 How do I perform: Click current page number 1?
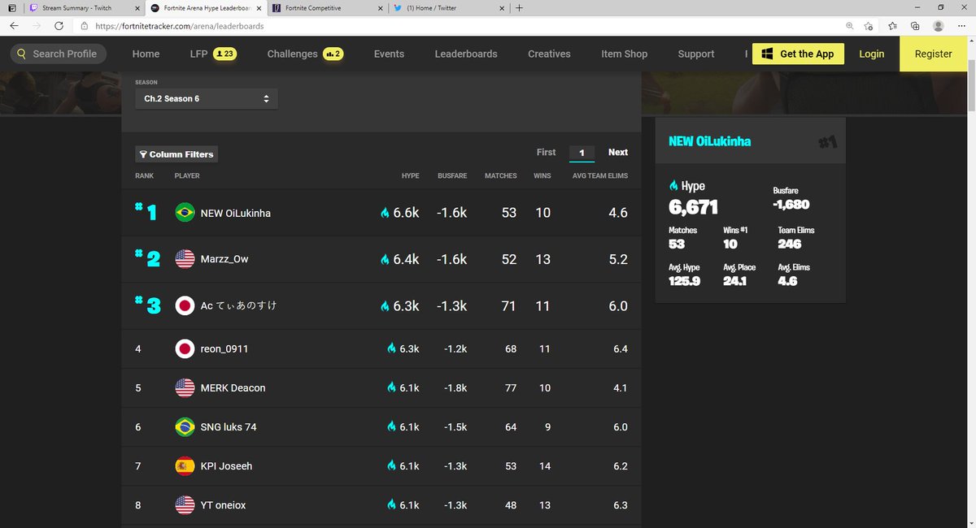582,153
